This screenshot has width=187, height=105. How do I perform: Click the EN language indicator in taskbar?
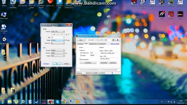pos(162,102)
